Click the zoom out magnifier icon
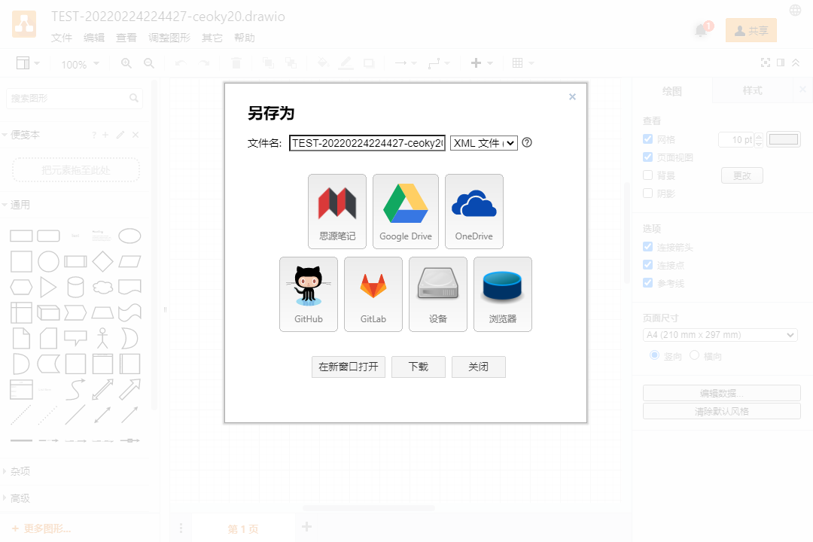Viewport: 813px width, 542px height. 149,63
